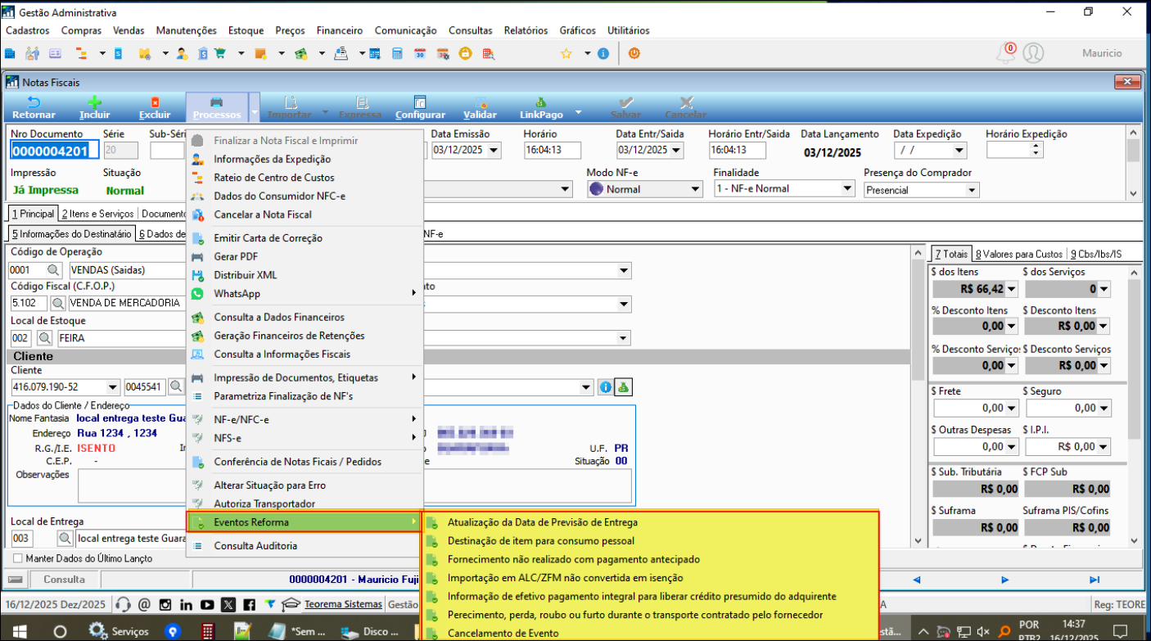Click the YouTube icon in status bar
Screen dimensions: 1151x641
[207, 605]
